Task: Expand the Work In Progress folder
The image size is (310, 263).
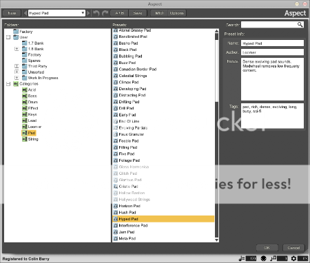Action: coord(17,78)
